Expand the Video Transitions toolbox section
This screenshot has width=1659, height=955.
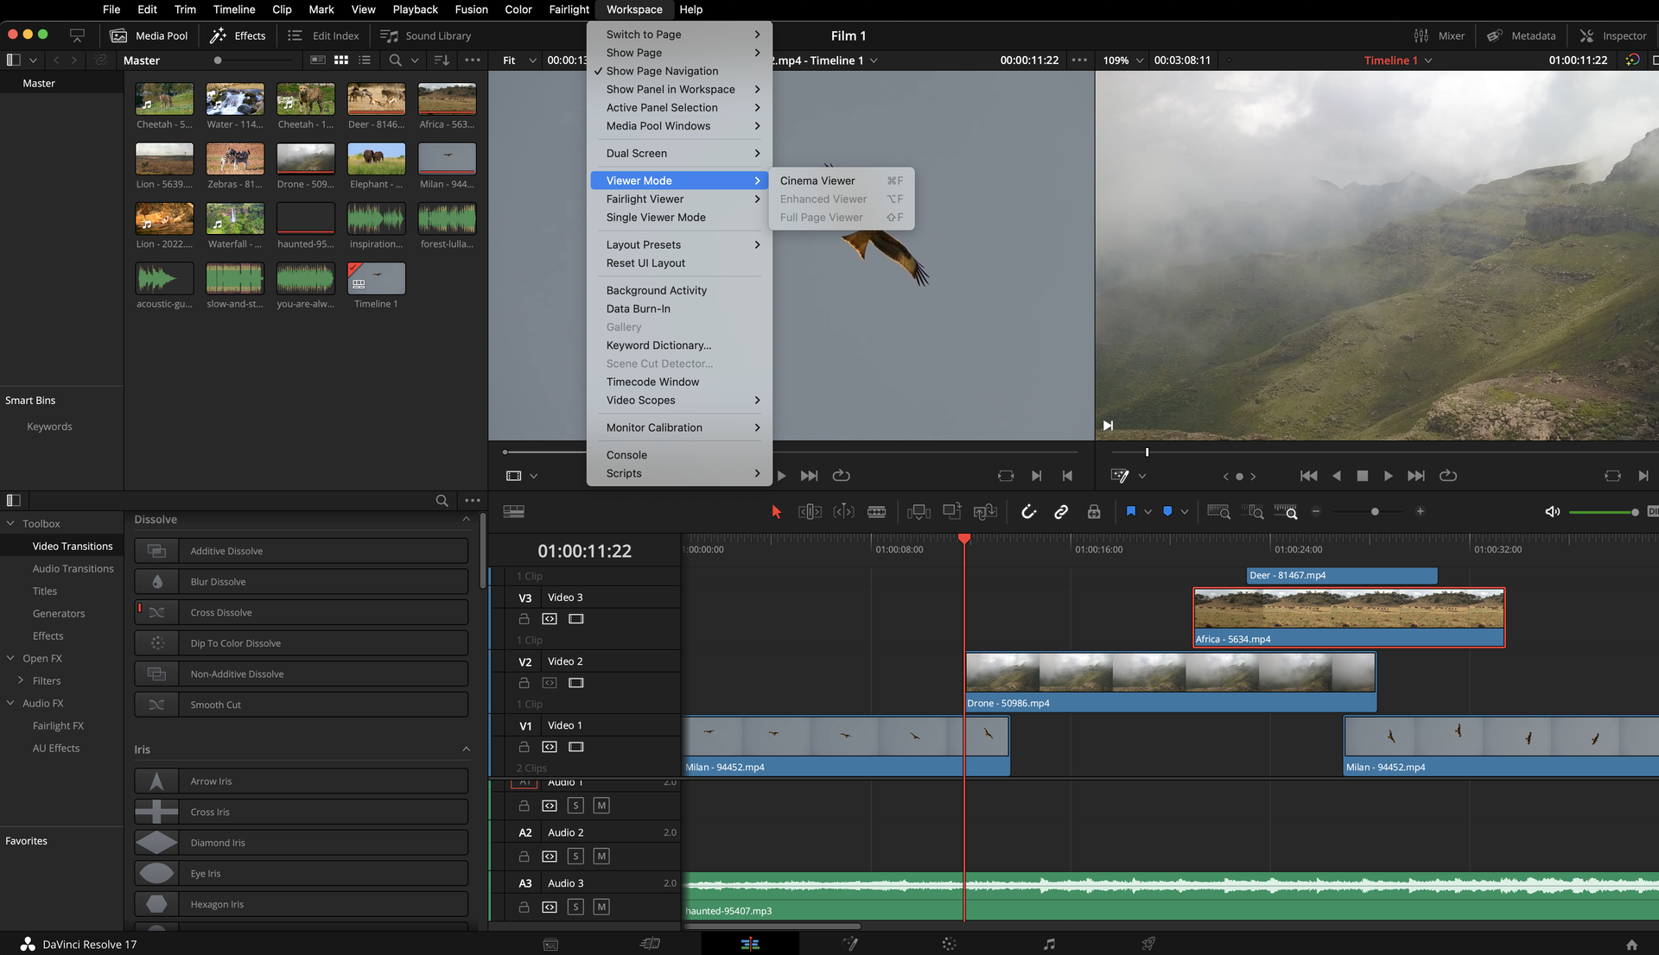(72, 545)
